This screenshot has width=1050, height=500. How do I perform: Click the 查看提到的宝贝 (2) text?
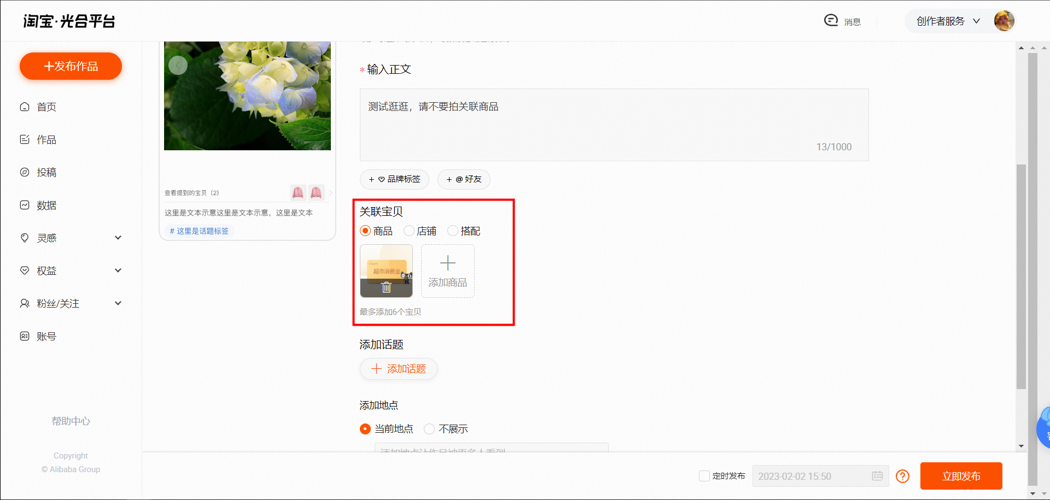pyautogui.click(x=192, y=193)
